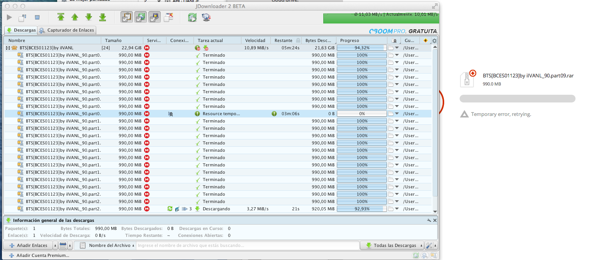Image resolution: width=601 pixels, height=260 pixels.
Task: Click the 9BOOM PRO. GRATUITA banner
Action: click(x=403, y=31)
